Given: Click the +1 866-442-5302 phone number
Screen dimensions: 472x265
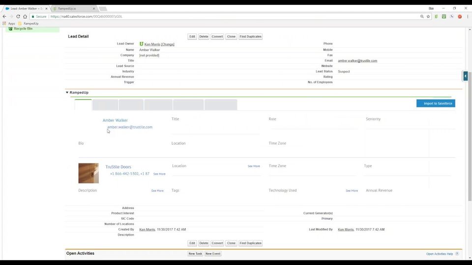Looking at the screenshot, I should tap(124, 174).
